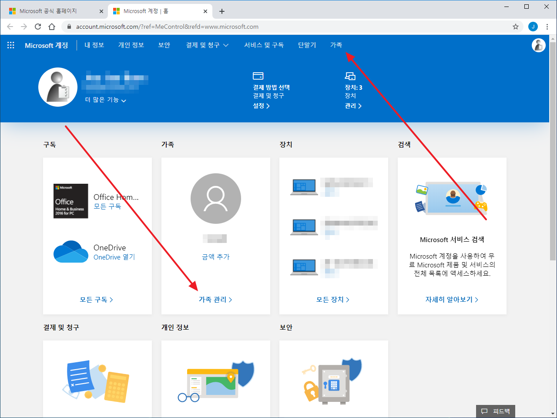
Task: Click the payment card icon
Action: (258, 76)
